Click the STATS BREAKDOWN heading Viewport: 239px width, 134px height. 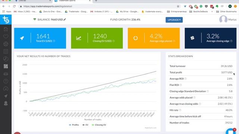pos(181,56)
